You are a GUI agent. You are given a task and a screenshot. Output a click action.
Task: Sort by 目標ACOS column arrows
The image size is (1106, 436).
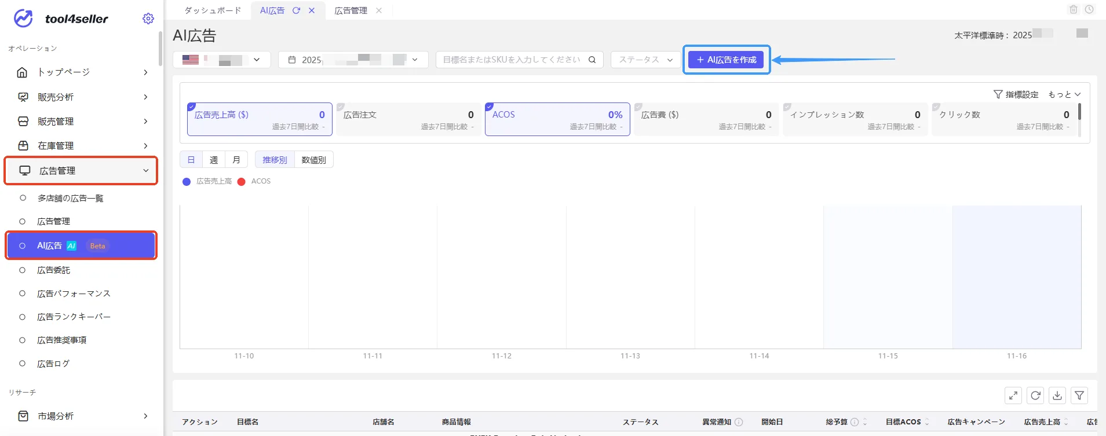click(927, 422)
